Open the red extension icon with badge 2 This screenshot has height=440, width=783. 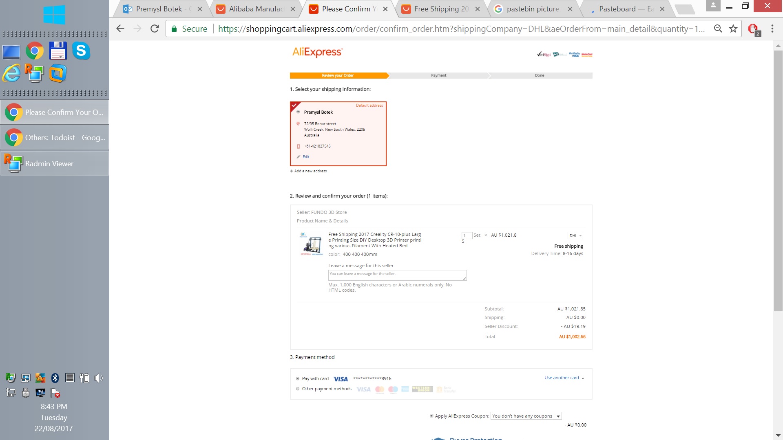click(754, 29)
